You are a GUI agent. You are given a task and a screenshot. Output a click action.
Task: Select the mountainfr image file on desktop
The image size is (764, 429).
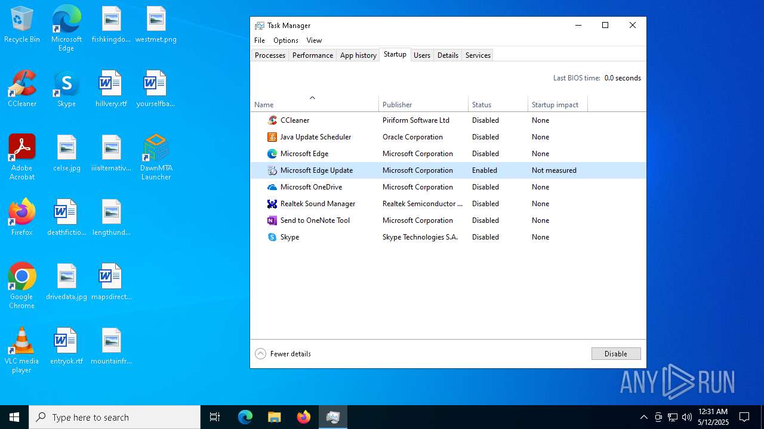[111, 346]
